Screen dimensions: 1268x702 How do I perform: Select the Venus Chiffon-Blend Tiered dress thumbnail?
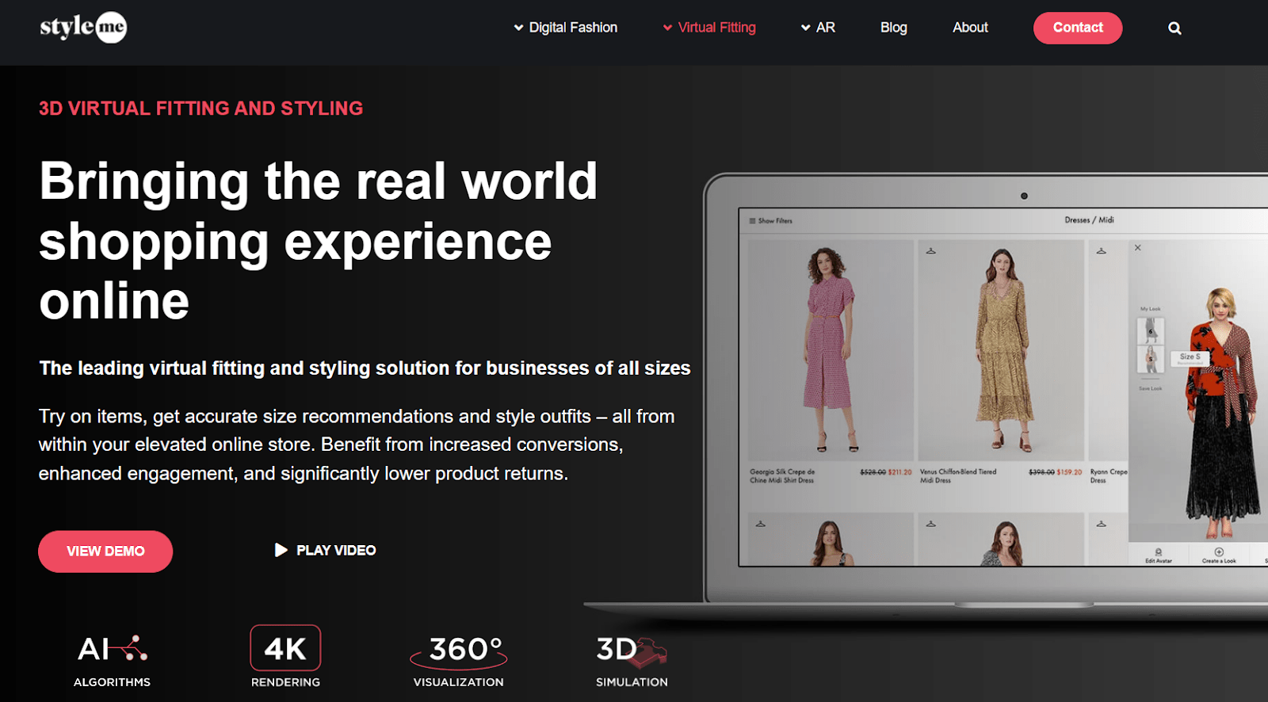pos(1001,349)
